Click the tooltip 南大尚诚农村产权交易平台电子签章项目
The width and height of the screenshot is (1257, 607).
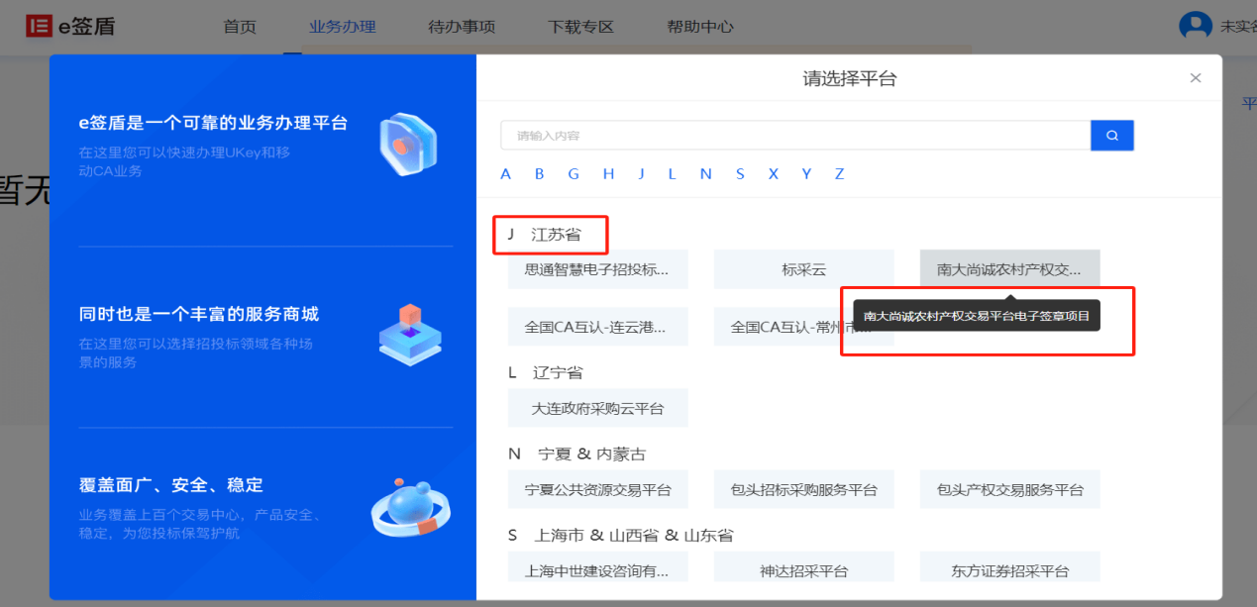(977, 316)
